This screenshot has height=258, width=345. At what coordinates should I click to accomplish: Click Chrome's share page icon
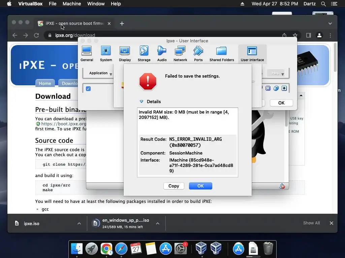[284, 35]
